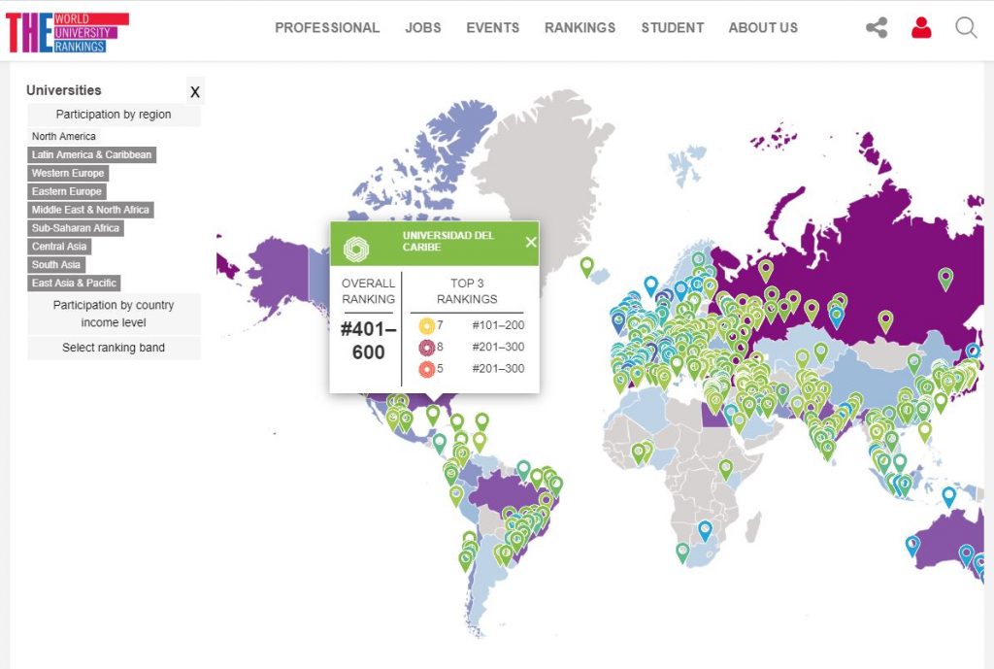Expand the Select ranking band section
994x669 pixels.
point(114,348)
